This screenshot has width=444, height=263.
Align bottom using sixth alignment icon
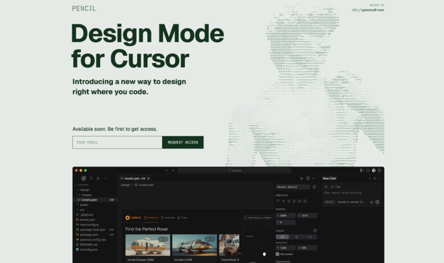coord(305,201)
